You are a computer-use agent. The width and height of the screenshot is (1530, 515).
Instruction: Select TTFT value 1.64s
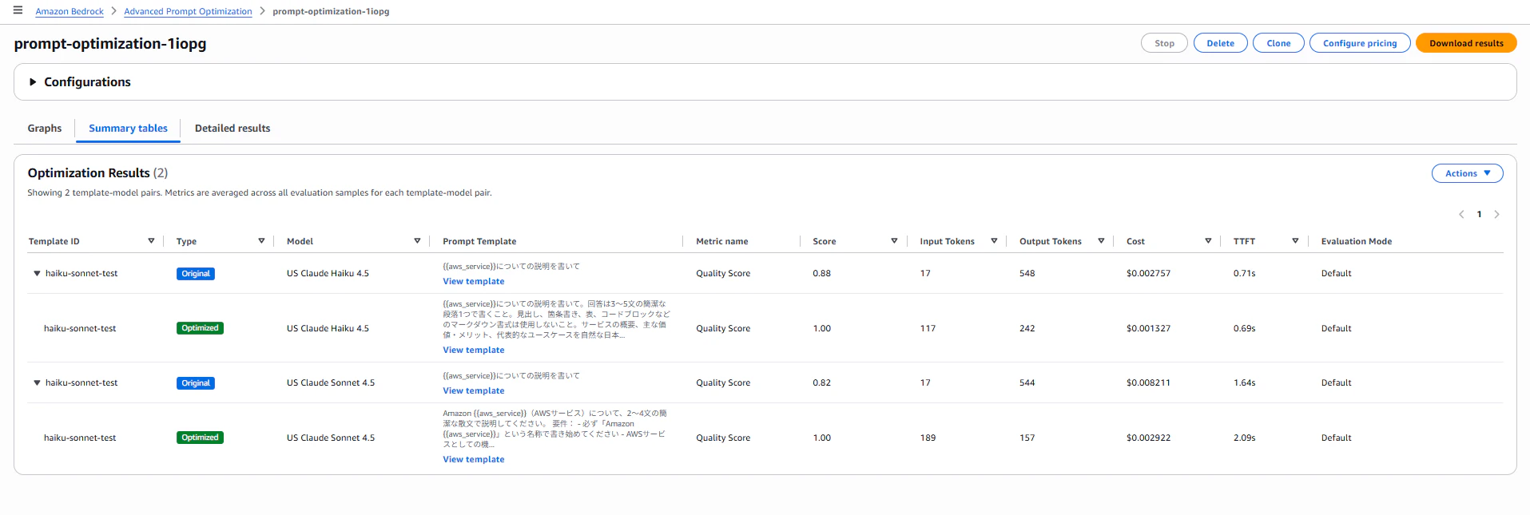coord(1244,383)
